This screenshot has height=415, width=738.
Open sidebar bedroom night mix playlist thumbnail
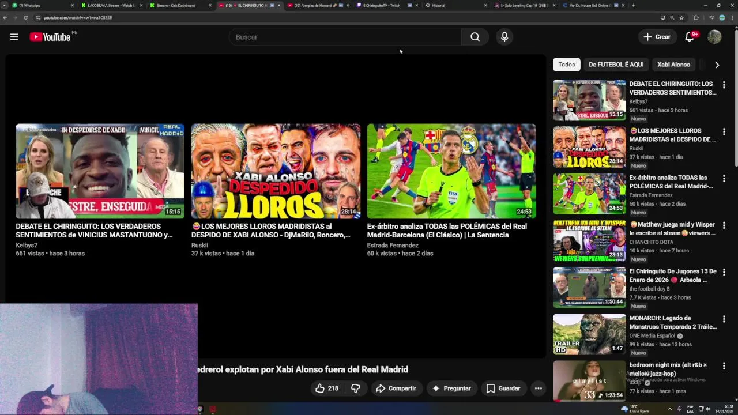coord(589,381)
